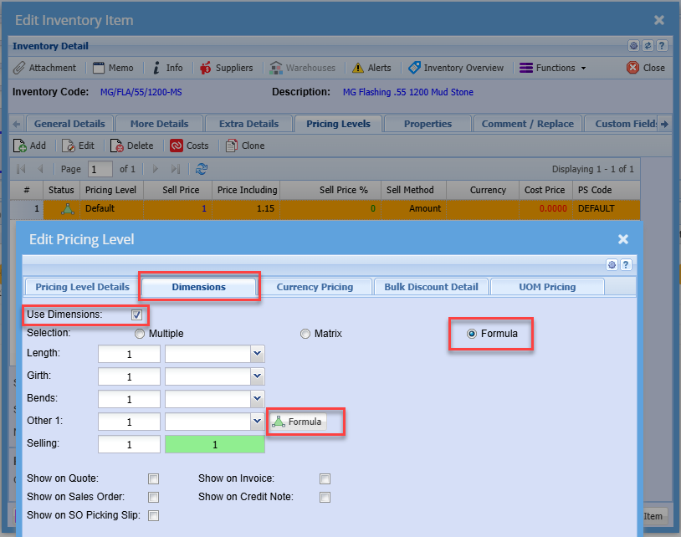Switch to the Currency Pricing tab
This screenshot has height=537, width=681.
coord(315,287)
